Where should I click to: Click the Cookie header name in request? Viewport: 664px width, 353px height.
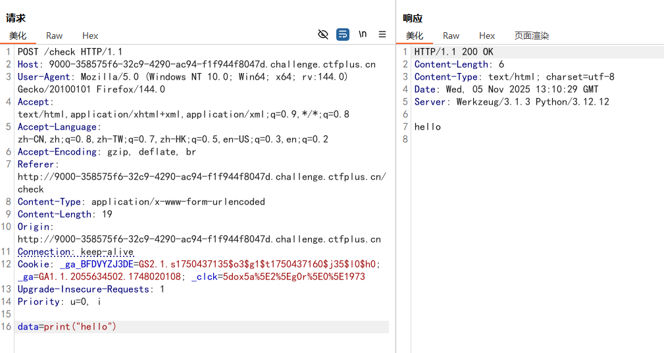33,264
